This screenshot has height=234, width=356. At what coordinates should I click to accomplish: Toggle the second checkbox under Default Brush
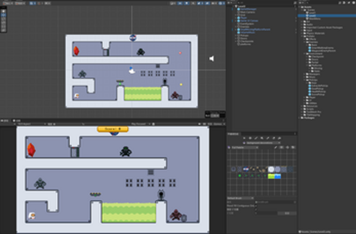point(256,210)
